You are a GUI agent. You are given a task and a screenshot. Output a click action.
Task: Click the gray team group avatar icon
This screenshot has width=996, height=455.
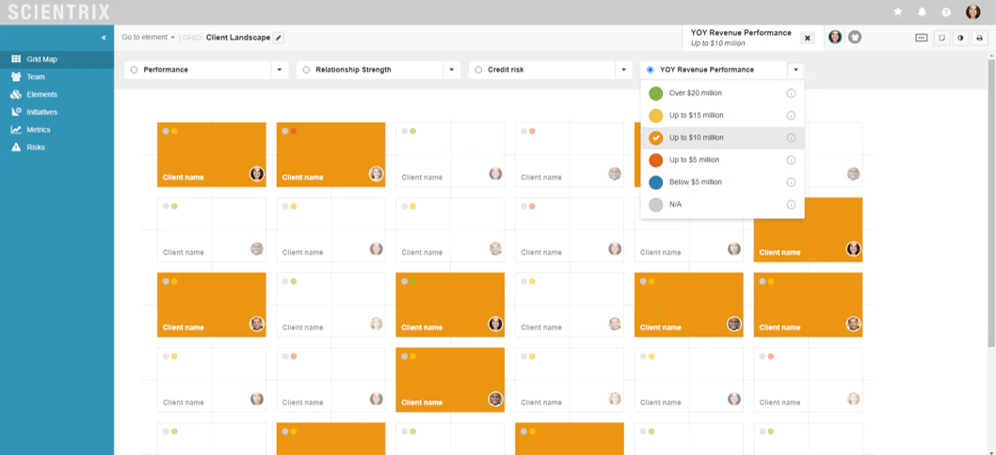[855, 38]
